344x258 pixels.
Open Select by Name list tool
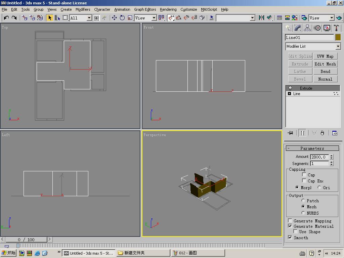click(x=57, y=18)
